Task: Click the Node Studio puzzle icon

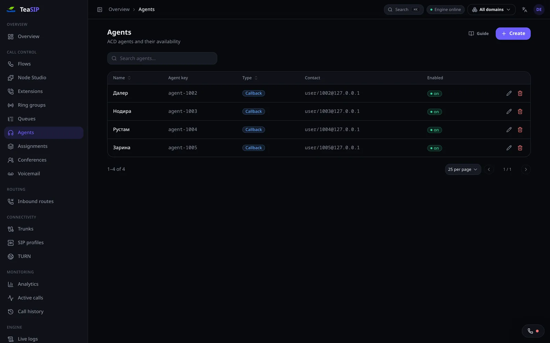Action: (11, 78)
